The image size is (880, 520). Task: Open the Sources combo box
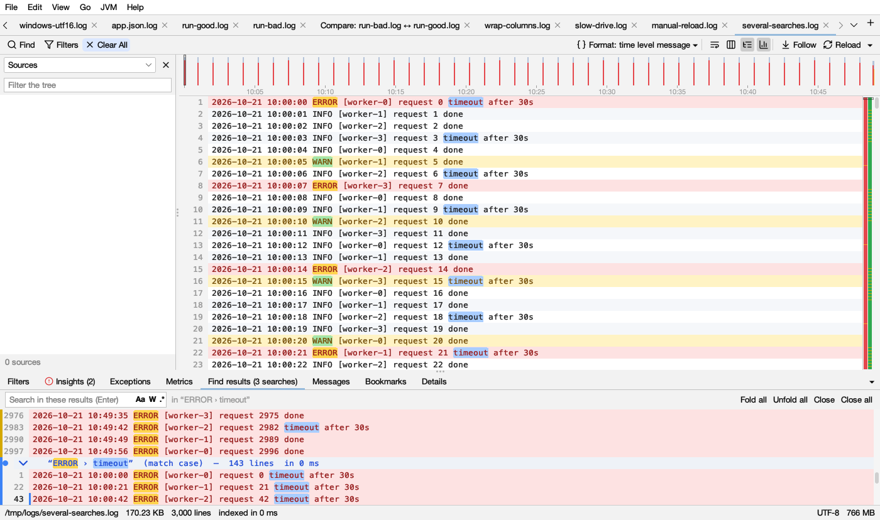[x=80, y=65]
